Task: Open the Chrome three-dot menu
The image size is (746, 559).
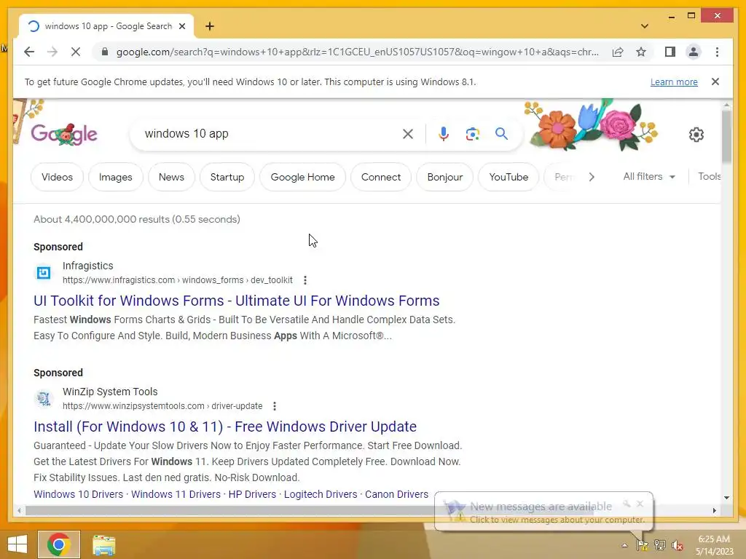Action: (717, 52)
